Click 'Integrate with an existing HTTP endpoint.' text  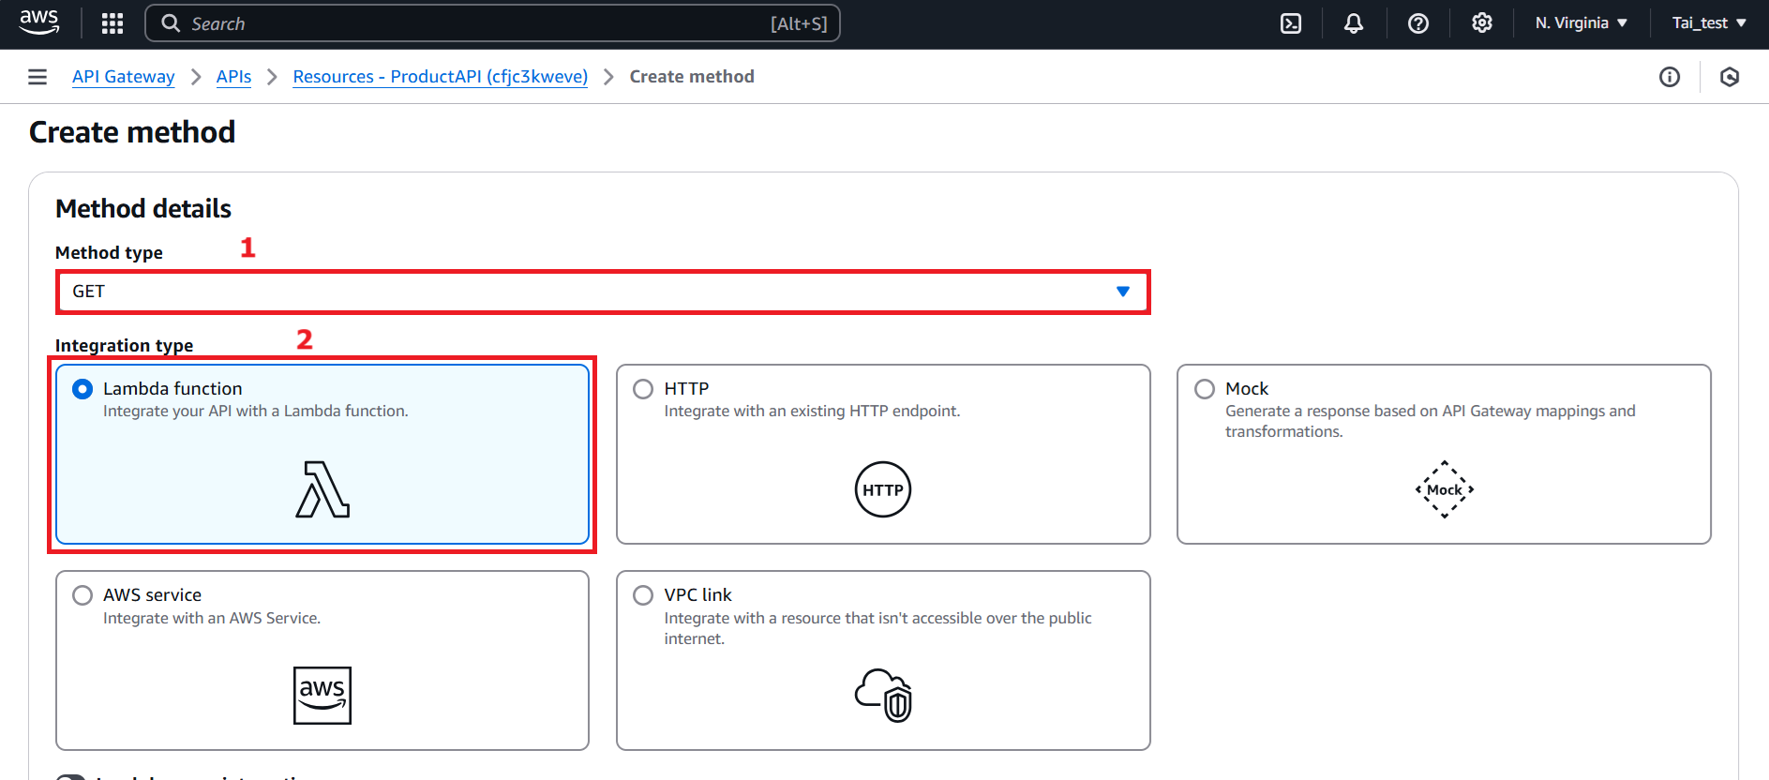(x=812, y=412)
